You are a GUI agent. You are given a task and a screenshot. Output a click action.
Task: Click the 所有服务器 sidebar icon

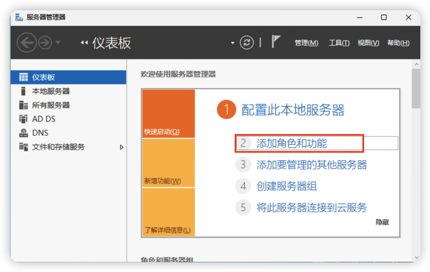pos(23,105)
